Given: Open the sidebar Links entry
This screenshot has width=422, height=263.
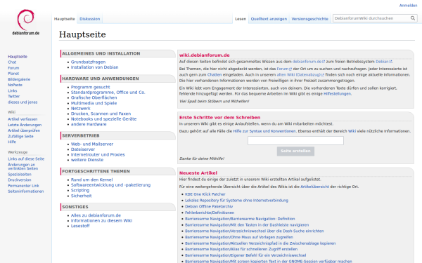Looking at the screenshot, I should click(x=13, y=90).
